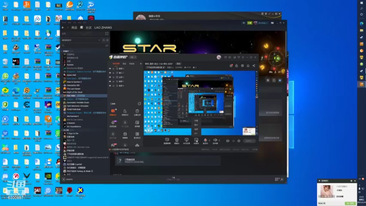Open the 社区 (Community) tab in Steam
Screen dimensions: 366x206
[x=89, y=27]
